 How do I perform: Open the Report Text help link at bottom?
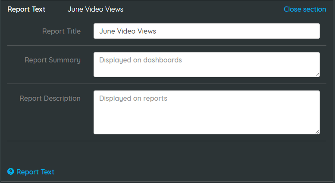(35, 172)
